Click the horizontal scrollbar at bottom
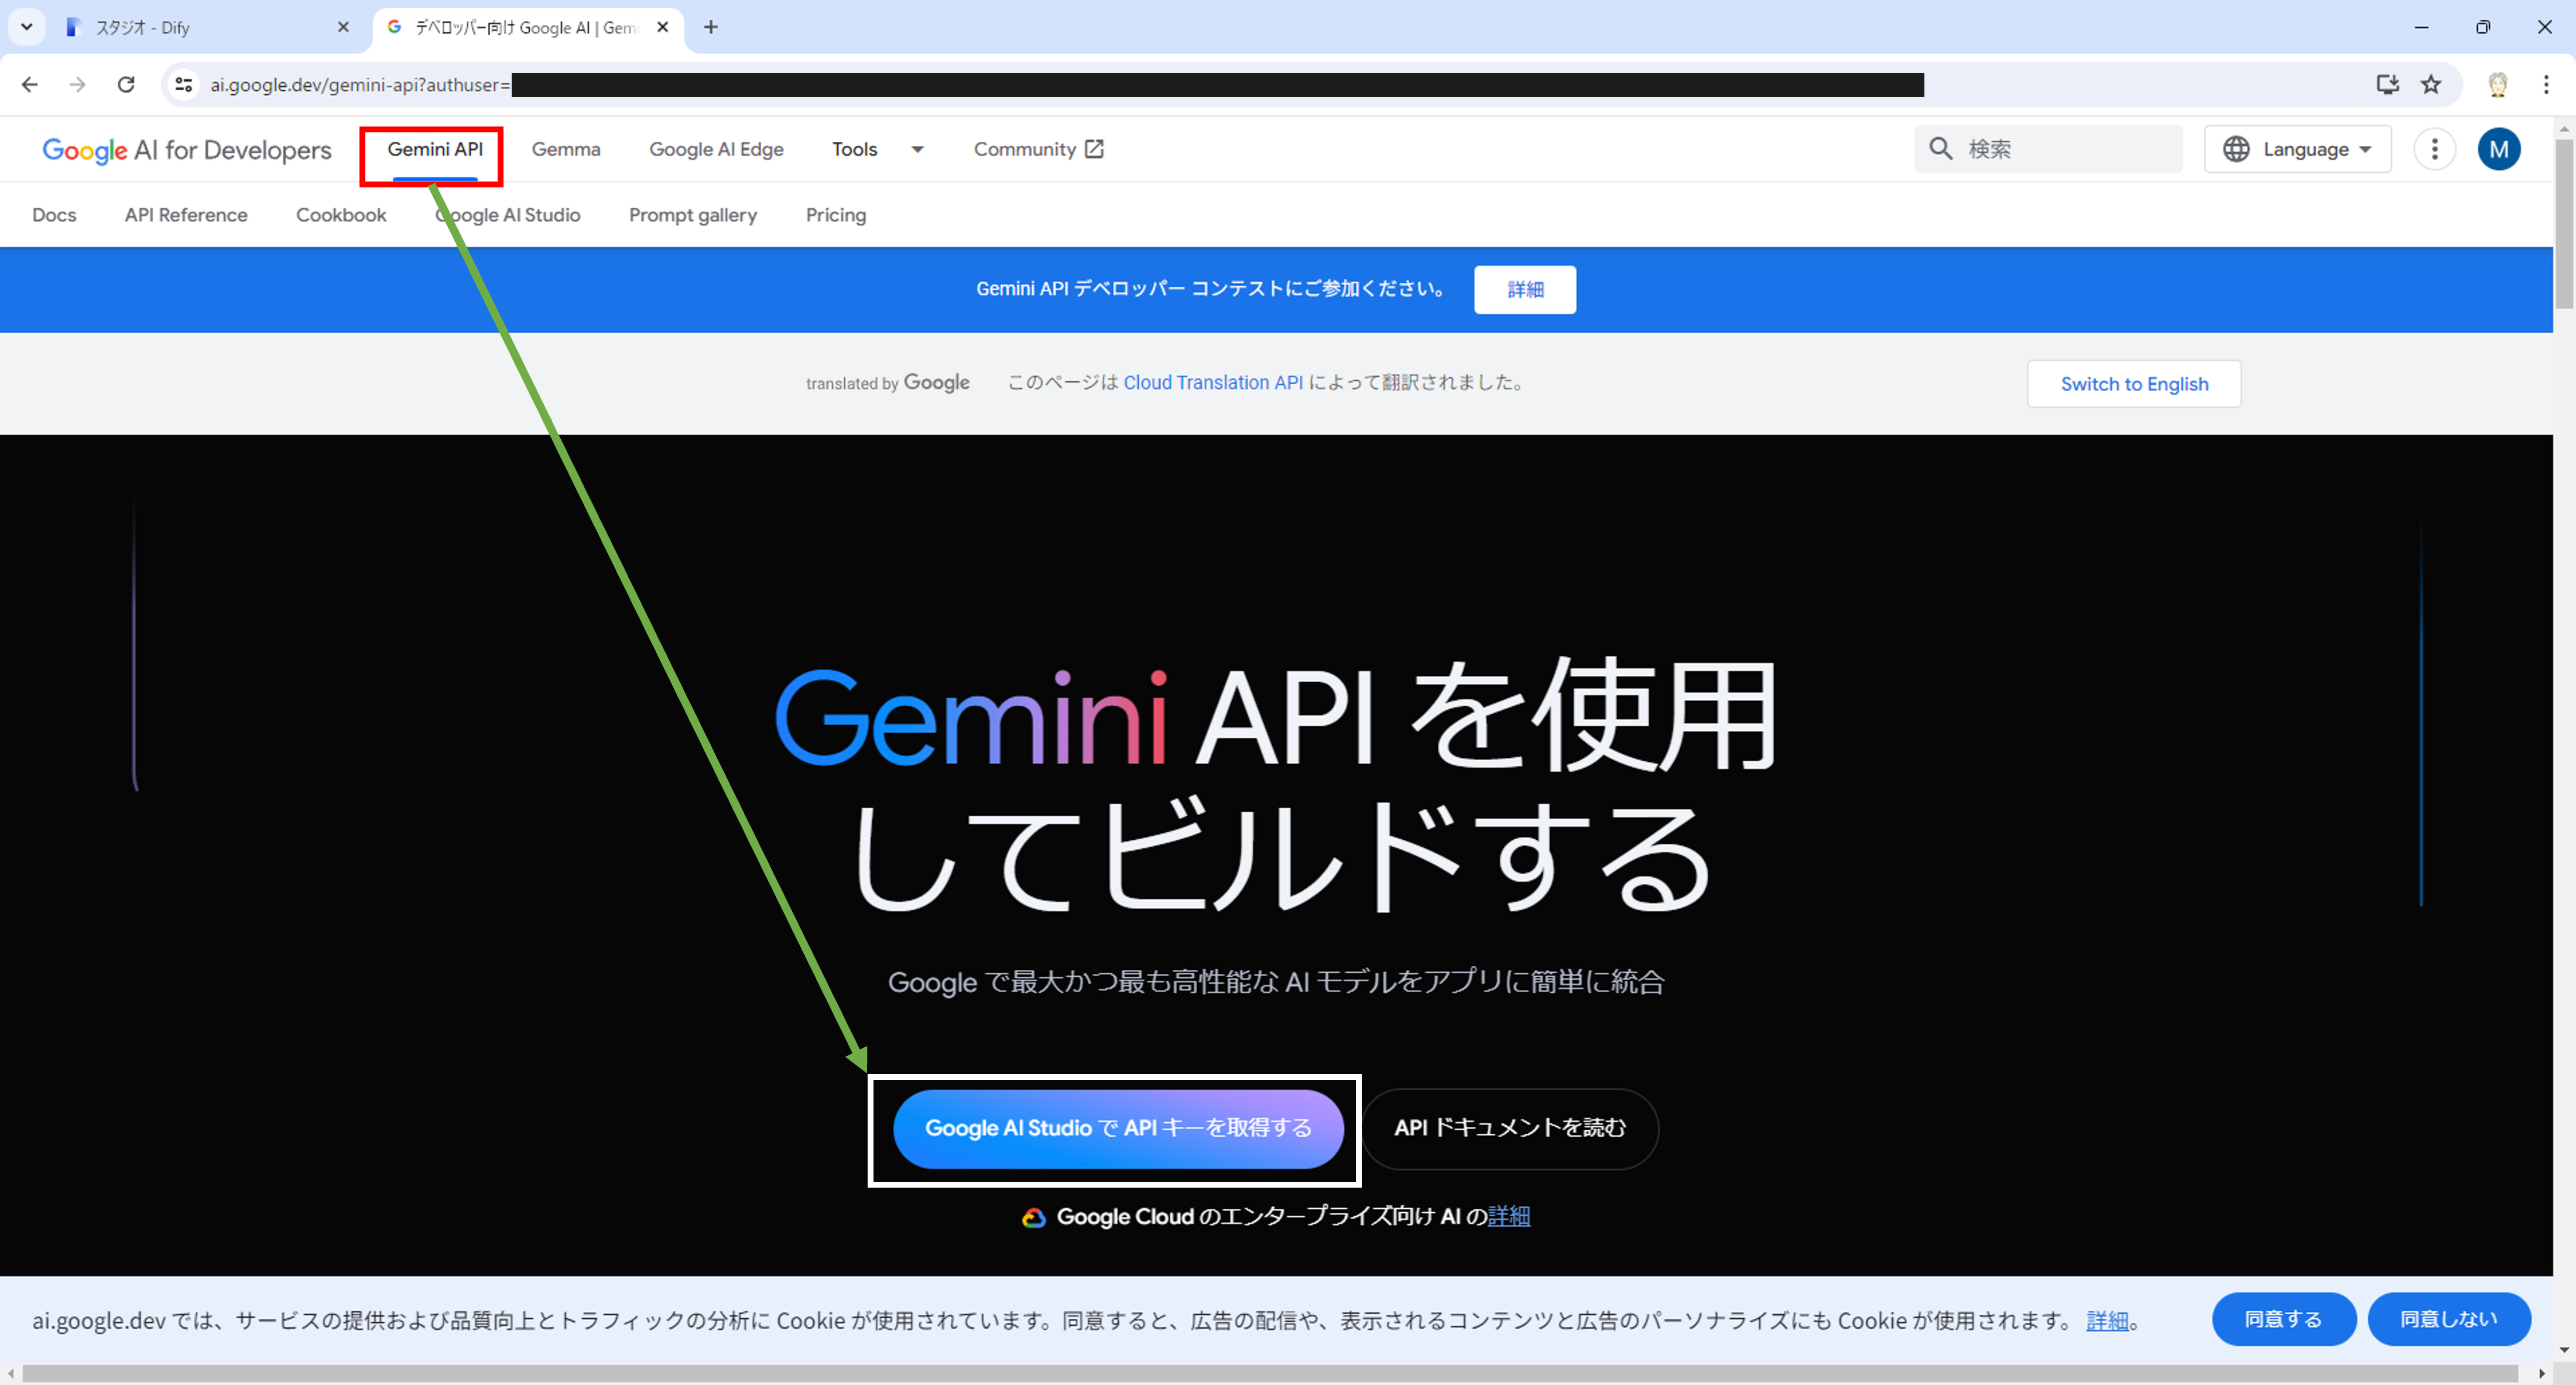Viewport: 2576px width, 1385px height. click(1270, 1373)
